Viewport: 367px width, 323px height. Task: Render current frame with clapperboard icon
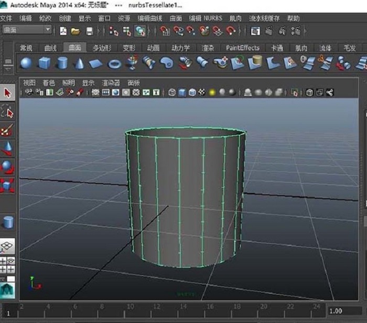[x=268, y=31]
